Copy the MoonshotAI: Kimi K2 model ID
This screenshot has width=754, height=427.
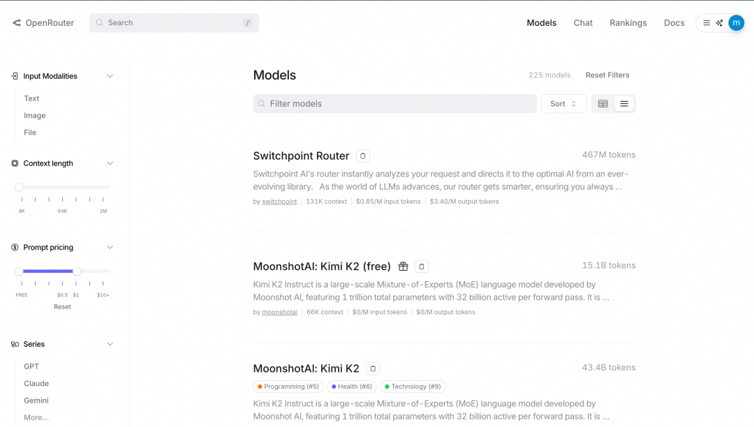[373, 368]
